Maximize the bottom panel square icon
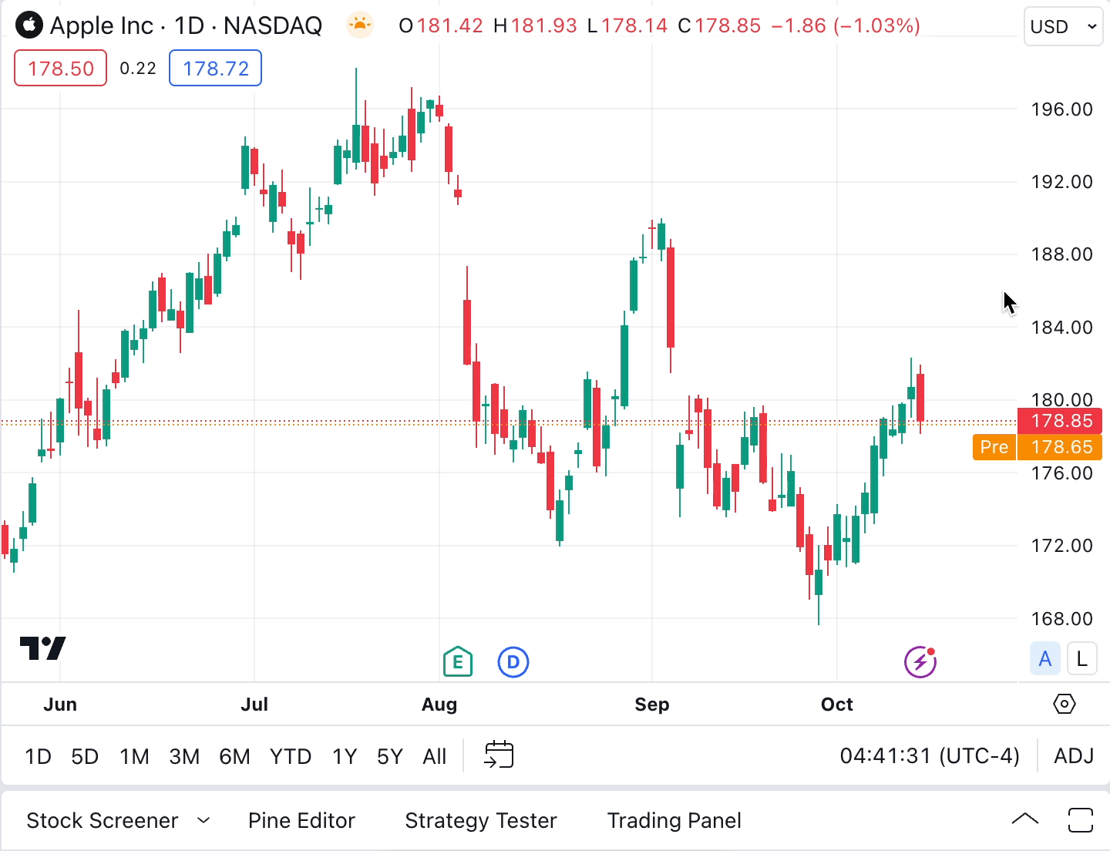This screenshot has width=1110, height=851. (x=1081, y=820)
